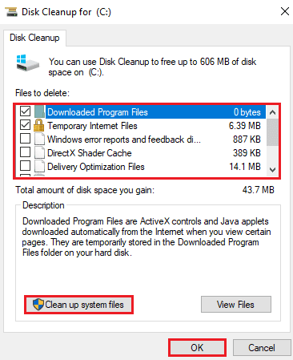Viewport: 293px width, 360px height.
Task: Click the Windows drive icon beside the cleanup summary
Action: pyautogui.click(x=28, y=63)
